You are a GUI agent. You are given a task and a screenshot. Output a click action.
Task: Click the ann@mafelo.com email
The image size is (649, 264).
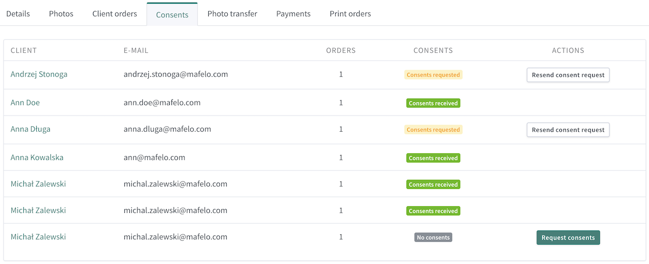point(154,158)
